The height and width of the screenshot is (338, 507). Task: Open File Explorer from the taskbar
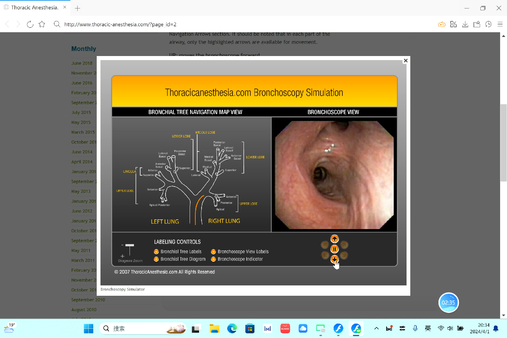[x=214, y=329]
